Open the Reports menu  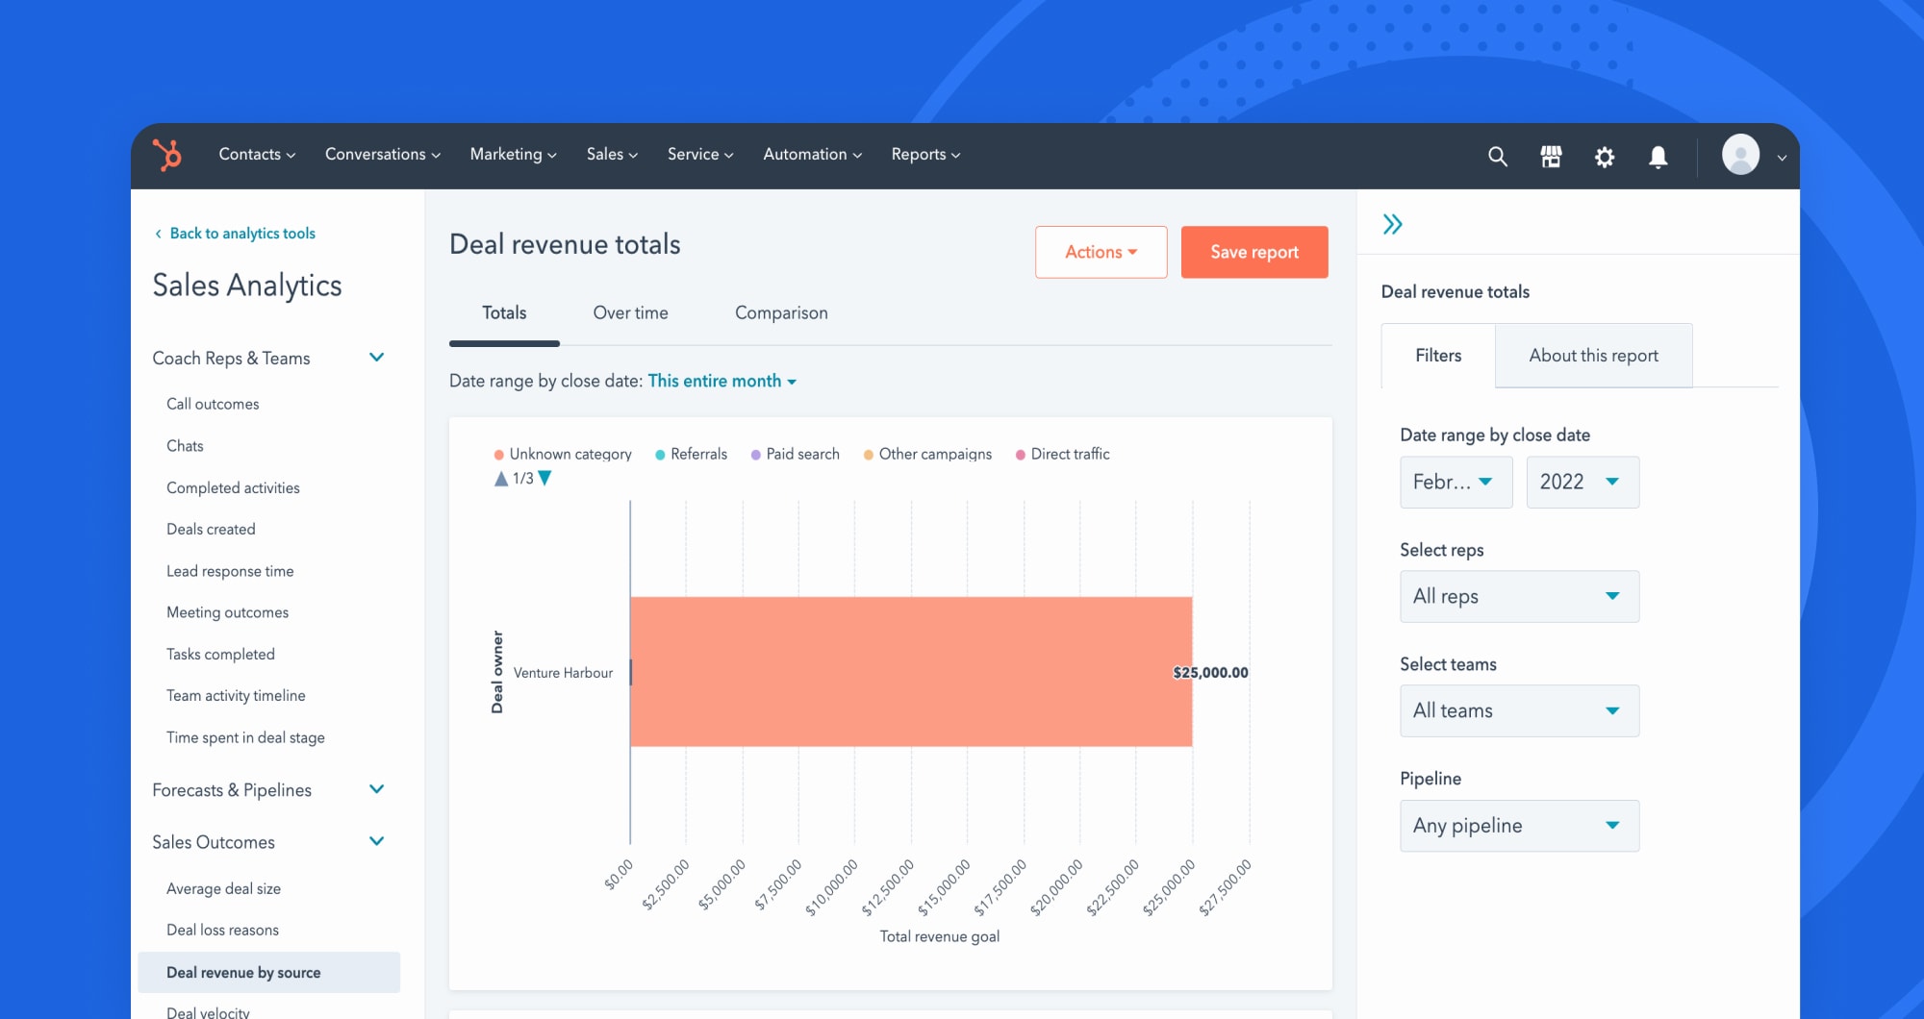pos(924,154)
